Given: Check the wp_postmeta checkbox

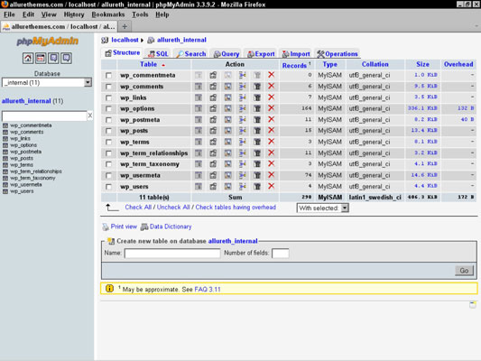Looking at the screenshot, I should (x=108, y=120).
